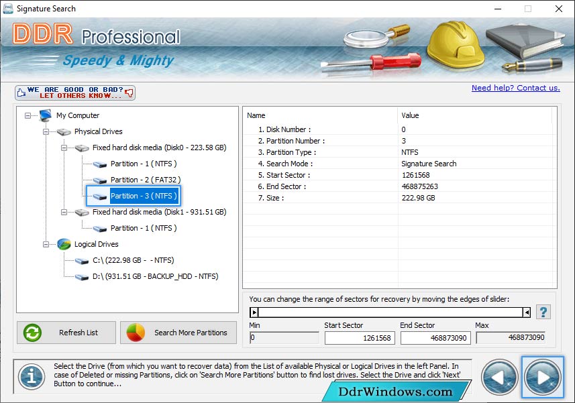Click Search More Partitions button

point(178,333)
